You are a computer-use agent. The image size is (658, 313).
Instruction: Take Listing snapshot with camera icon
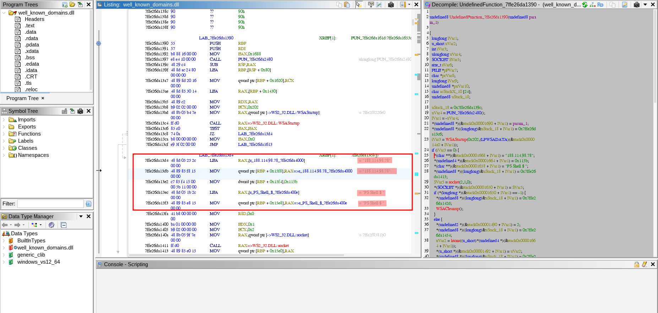[391, 5]
